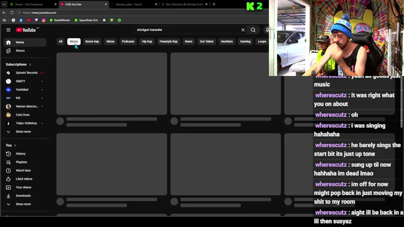The width and height of the screenshot is (404, 227).
Task: Select the All filter chip
Action: coord(61,42)
